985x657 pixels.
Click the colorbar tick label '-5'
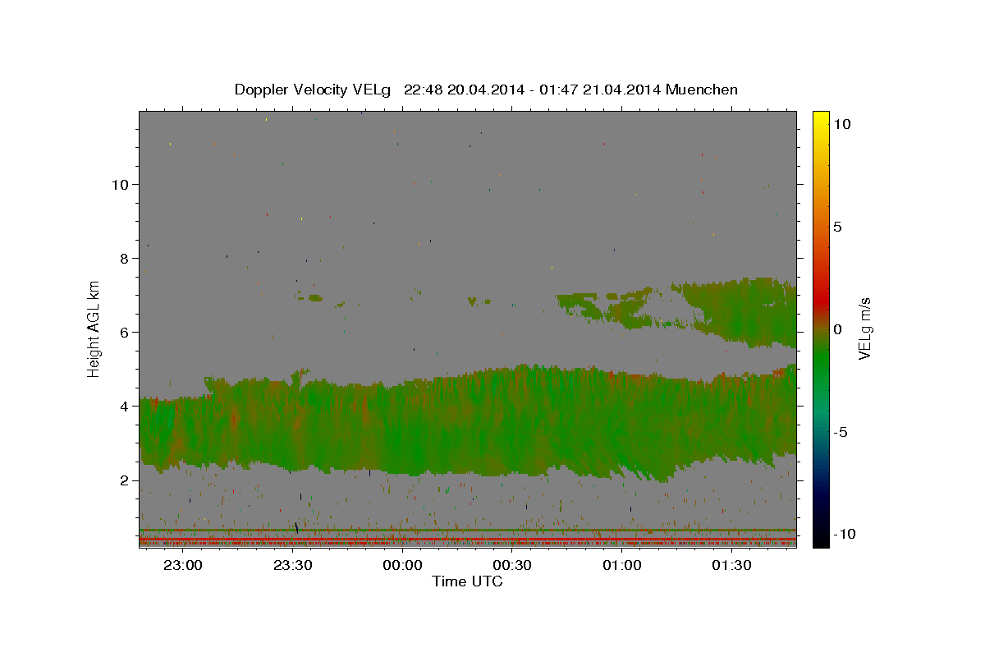click(840, 432)
